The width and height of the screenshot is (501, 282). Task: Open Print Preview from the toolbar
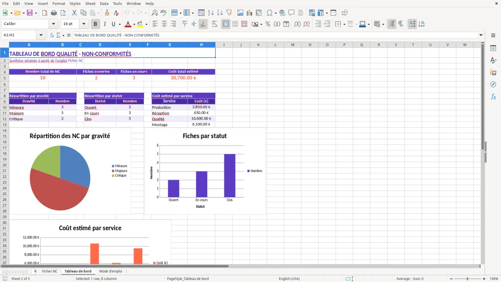(x=63, y=13)
